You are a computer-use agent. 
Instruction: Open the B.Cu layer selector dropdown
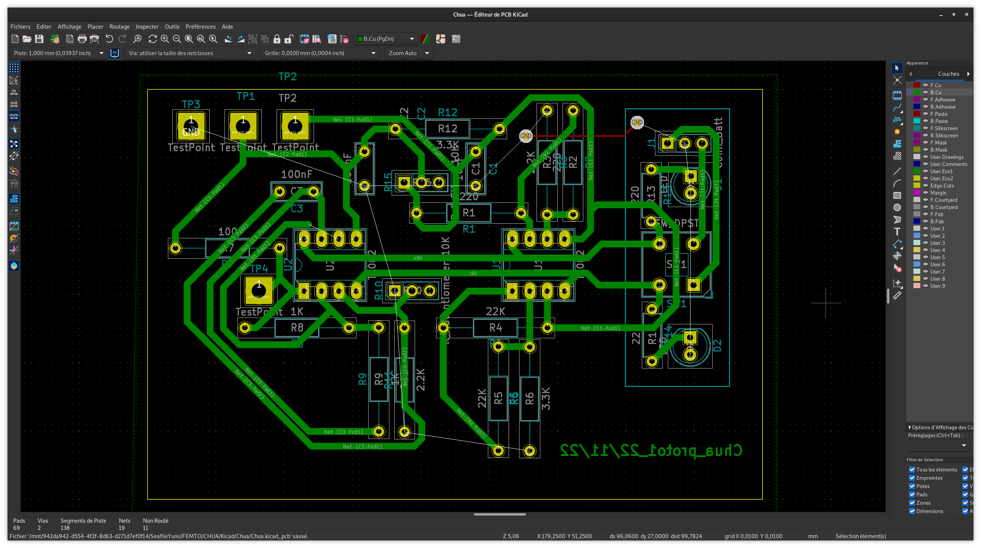pyautogui.click(x=386, y=39)
